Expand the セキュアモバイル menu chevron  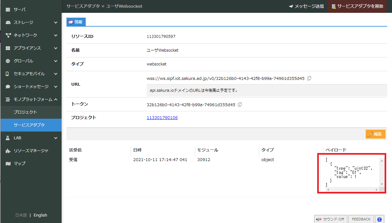tap(56, 74)
